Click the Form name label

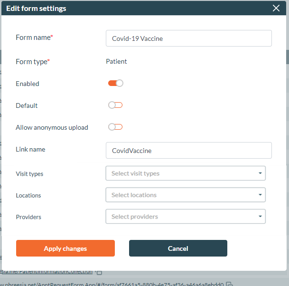[34, 38]
